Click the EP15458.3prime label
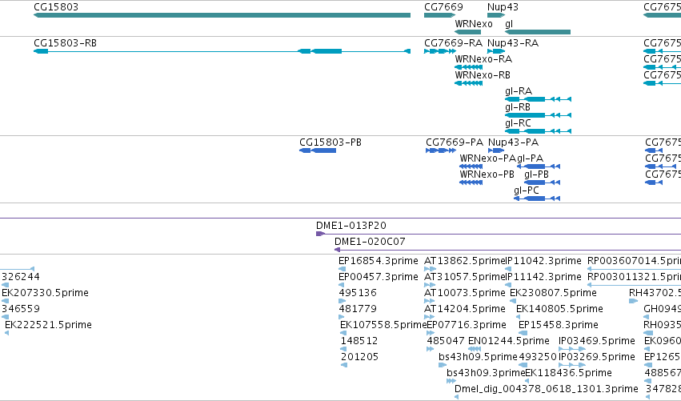The width and height of the screenshot is (681, 401). pos(559,325)
